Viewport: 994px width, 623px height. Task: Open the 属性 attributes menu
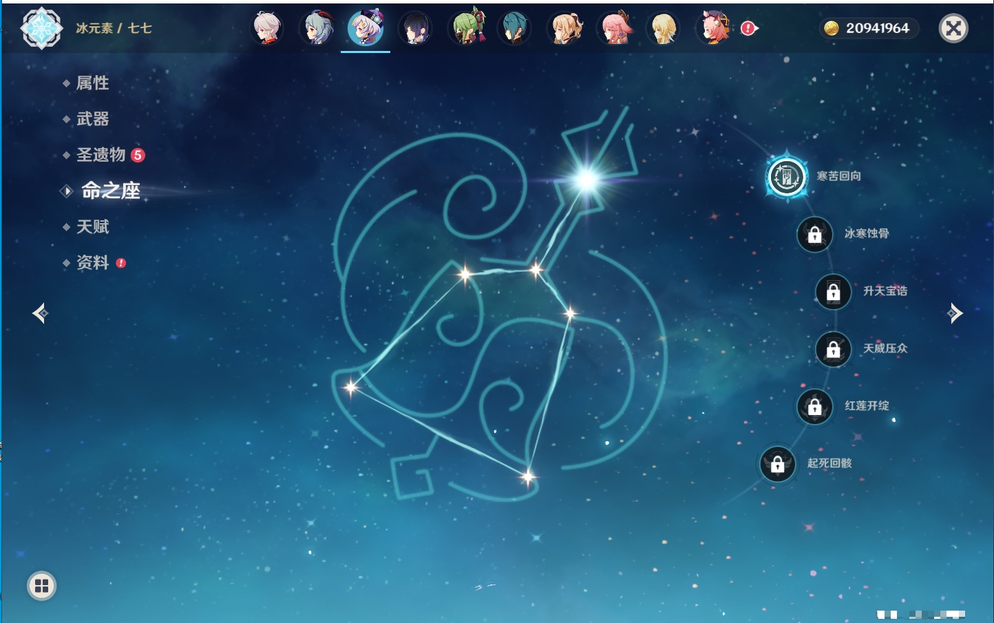tap(92, 83)
